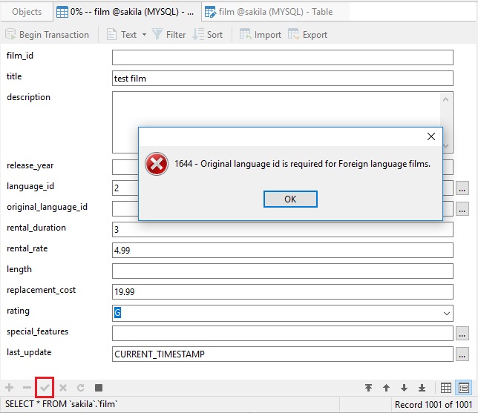The image size is (478, 413).
Task: Expand the rating dropdown arrow
Action: tap(447, 313)
